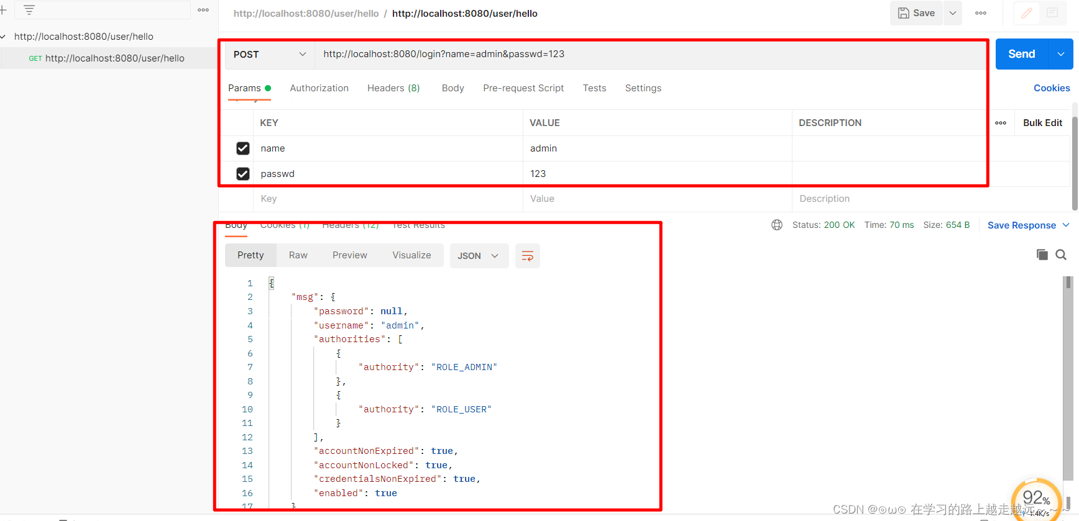Viewport: 1079px width, 521px height.
Task: Click the Save floppy disk icon
Action: [904, 13]
